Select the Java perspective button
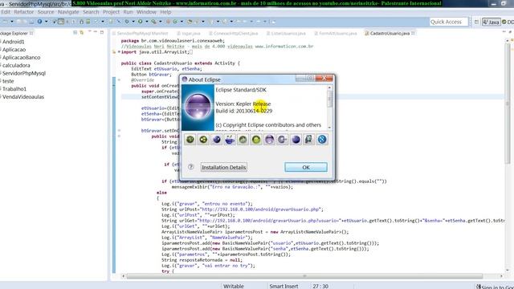 (491, 22)
